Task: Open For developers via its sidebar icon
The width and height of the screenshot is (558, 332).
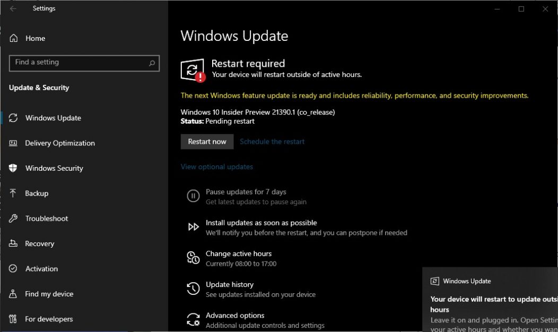Action: (x=13, y=319)
